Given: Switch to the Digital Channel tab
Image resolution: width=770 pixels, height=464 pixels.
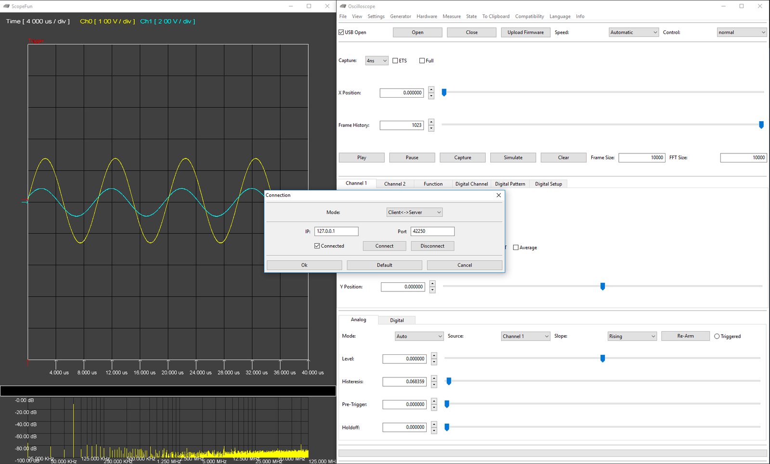Looking at the screenshot, I should click(471, 184).
